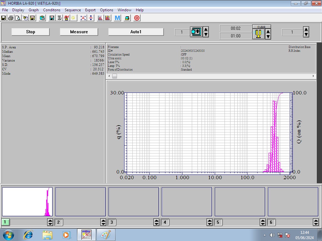Open the Print Preview icon

pos(18,18)
